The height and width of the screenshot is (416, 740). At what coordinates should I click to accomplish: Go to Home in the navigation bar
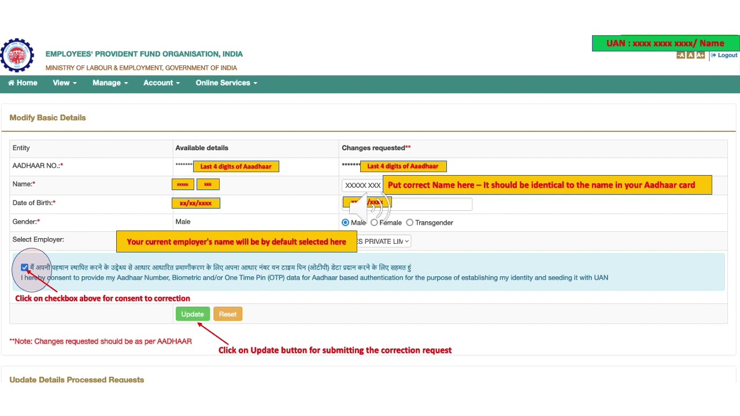point(23,83)
